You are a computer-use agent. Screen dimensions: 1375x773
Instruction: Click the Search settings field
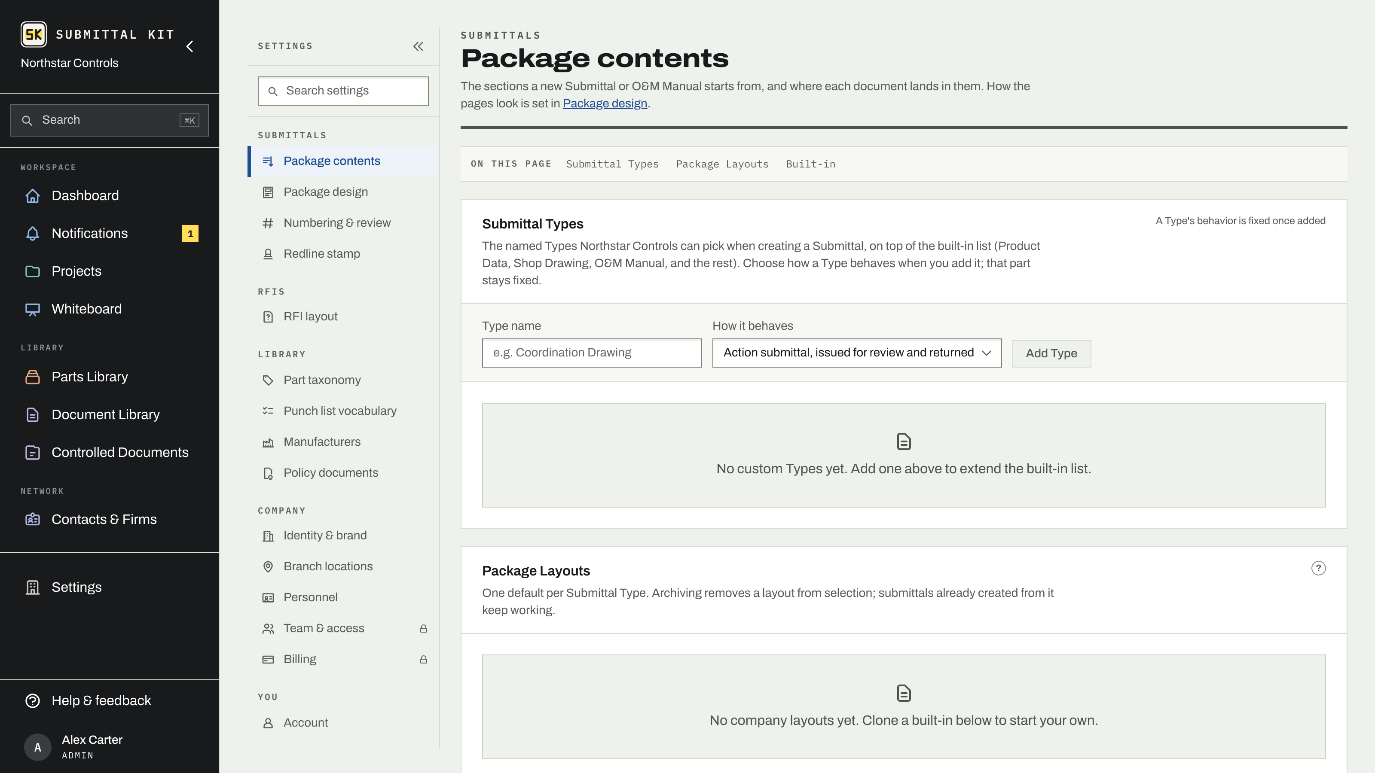[343, 91]
